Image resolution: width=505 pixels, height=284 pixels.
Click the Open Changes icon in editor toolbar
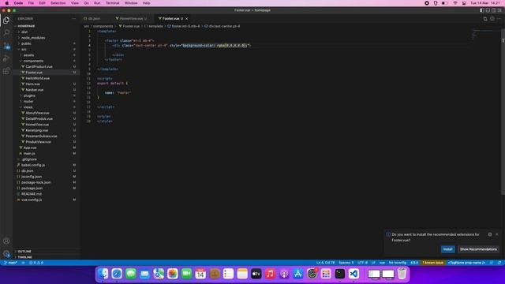485,19
